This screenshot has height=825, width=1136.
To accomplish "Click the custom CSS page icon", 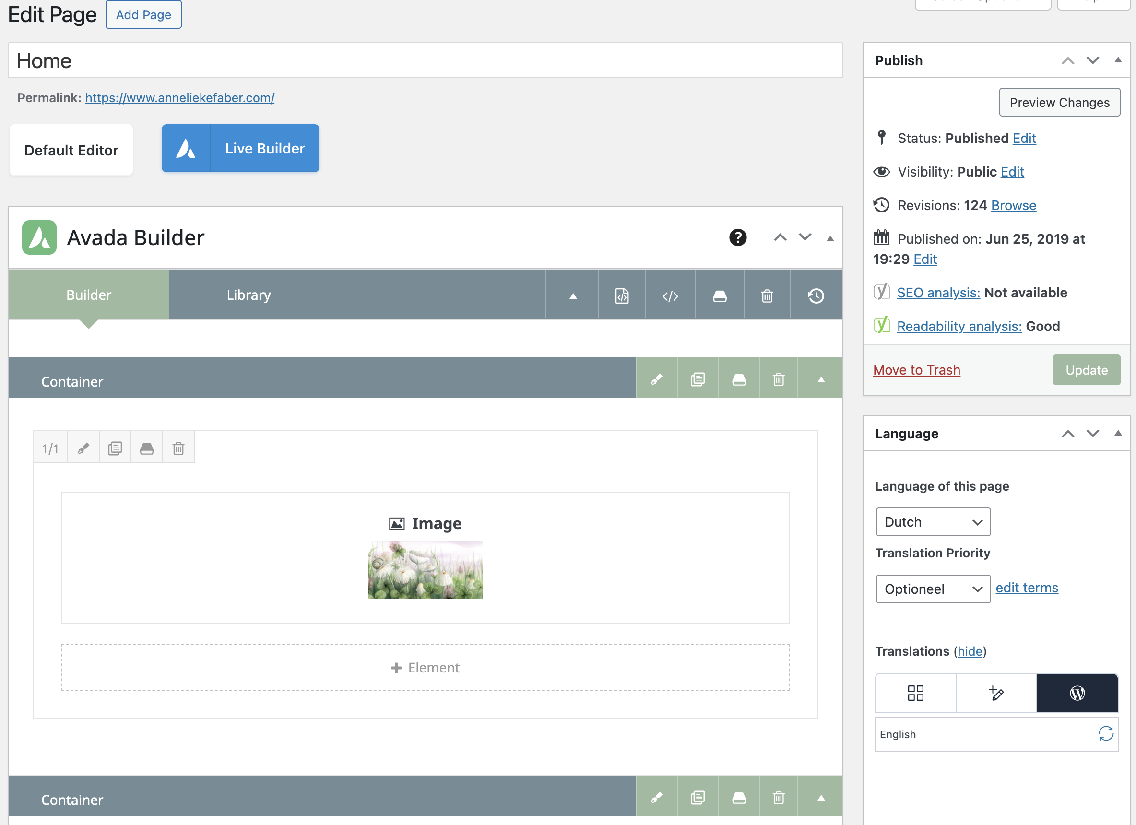I will pos(622,295).
